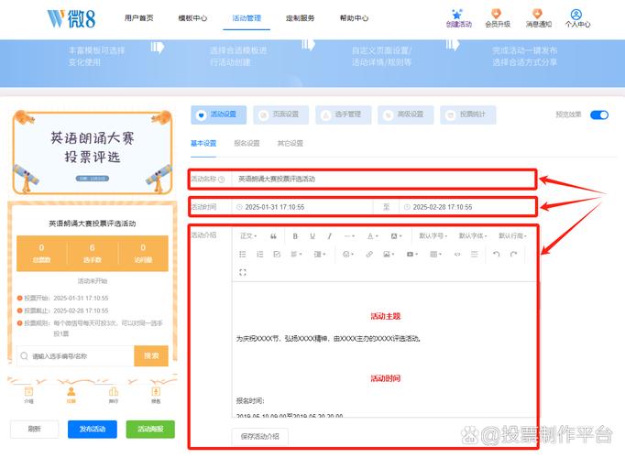The image size is (625, 458).
Task: Open the insert image dropdown
Action: [x=389, y=254]
